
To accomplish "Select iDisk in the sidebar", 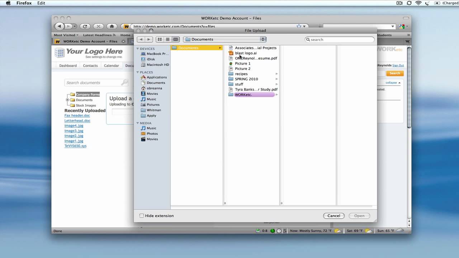I will click(x=148, y=59).
